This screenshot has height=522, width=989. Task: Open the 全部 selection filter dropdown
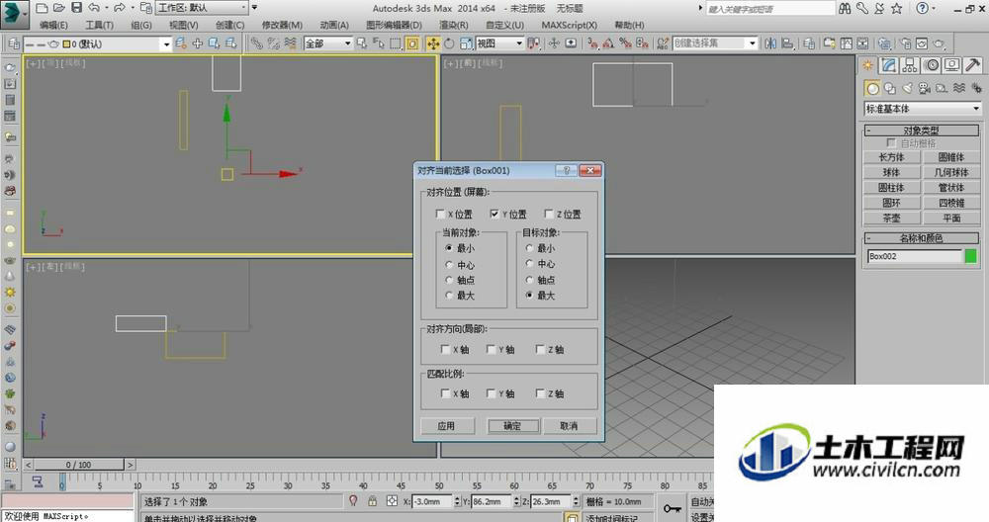[328, 43]
